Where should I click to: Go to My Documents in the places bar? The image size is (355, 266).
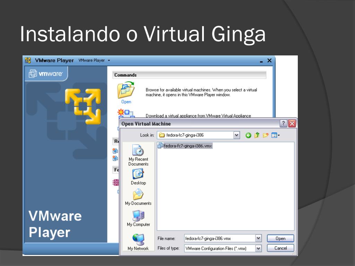pyautogui.click(x=138, y=197)
